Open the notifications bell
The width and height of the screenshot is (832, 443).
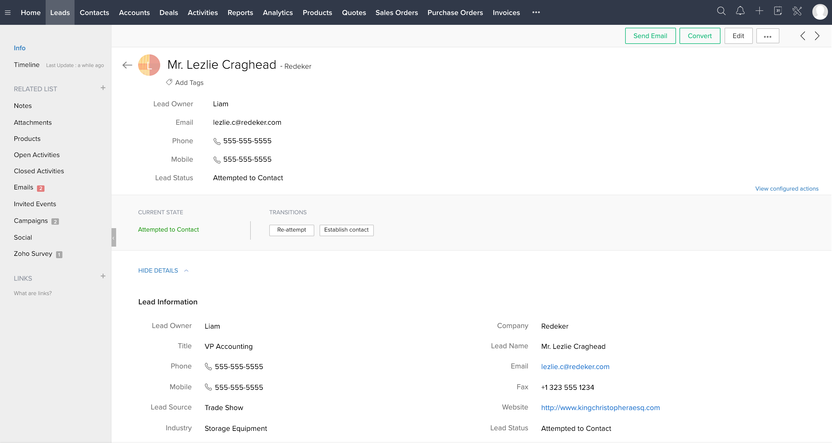(740, 11)
